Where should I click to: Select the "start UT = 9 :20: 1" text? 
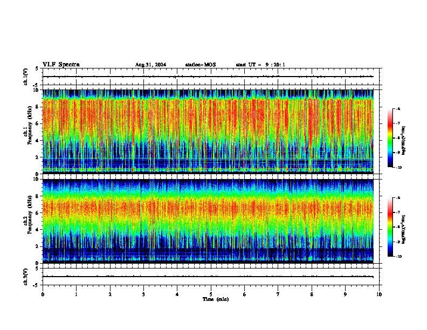[x=260, y=65]
